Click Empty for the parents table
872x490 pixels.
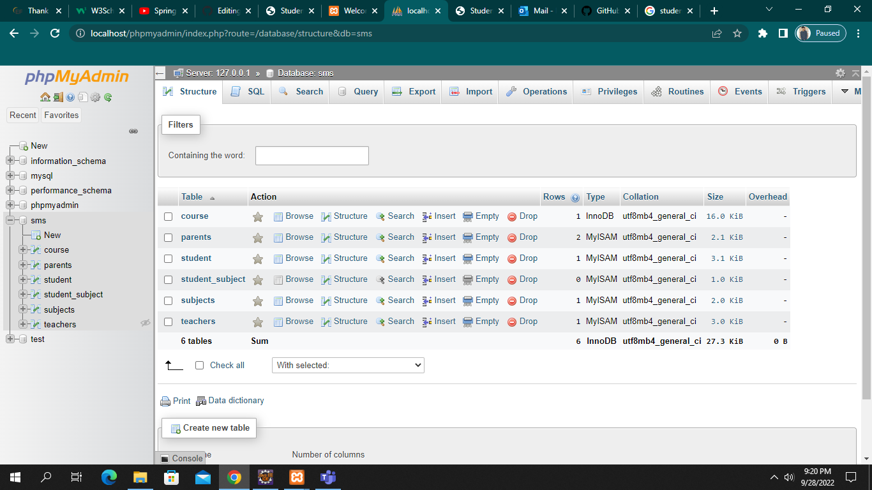tap(481, 237)
